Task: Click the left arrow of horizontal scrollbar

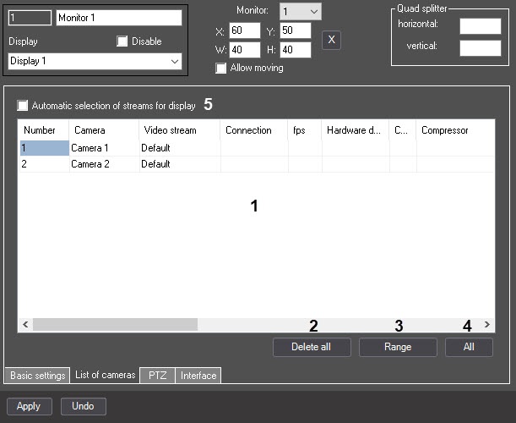Action: click(x=25, y=324)
